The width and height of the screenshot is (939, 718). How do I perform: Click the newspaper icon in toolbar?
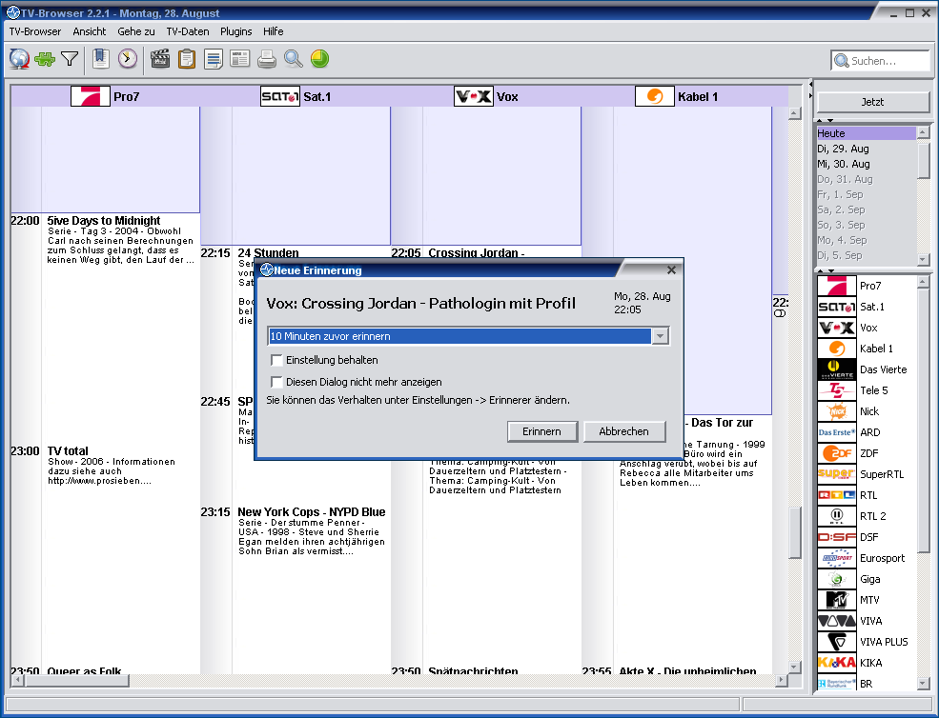pyautogui.click(x=240, y=59)
